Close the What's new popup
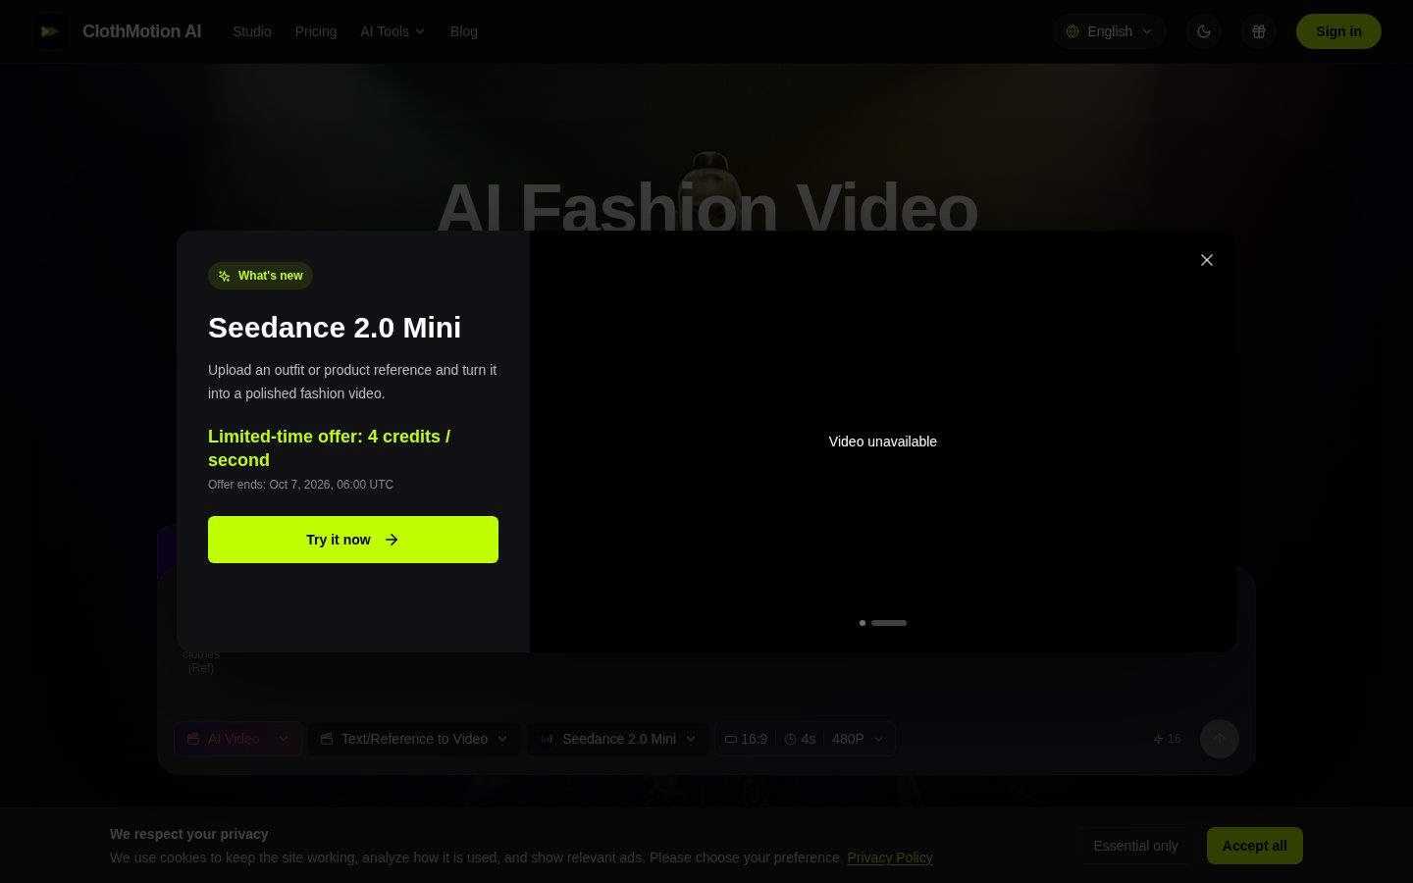 click(x=1207, y=260)
